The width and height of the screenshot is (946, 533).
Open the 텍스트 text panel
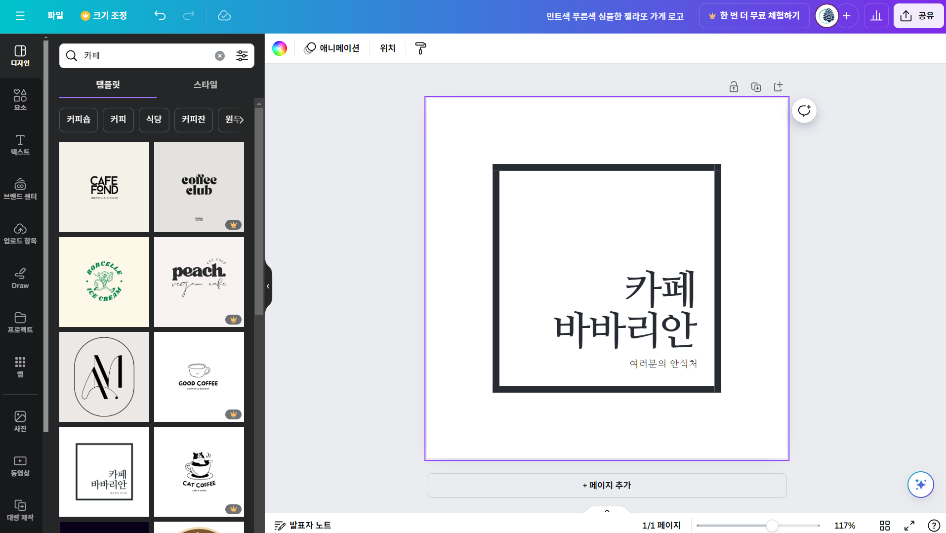pyautogui.click(x=20, y=145)
